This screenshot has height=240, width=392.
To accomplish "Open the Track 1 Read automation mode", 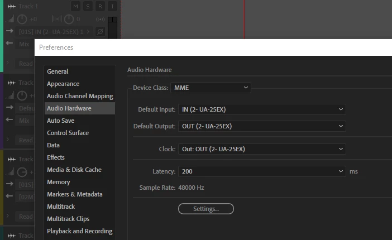I will click(x=25, y=64).
